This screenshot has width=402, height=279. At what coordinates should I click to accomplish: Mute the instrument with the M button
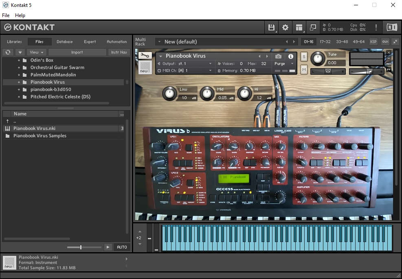pyautogui.click(x=304, y=69)
